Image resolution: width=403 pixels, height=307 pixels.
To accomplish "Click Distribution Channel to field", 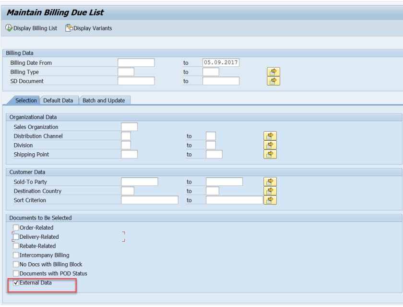I will point(211,136).
